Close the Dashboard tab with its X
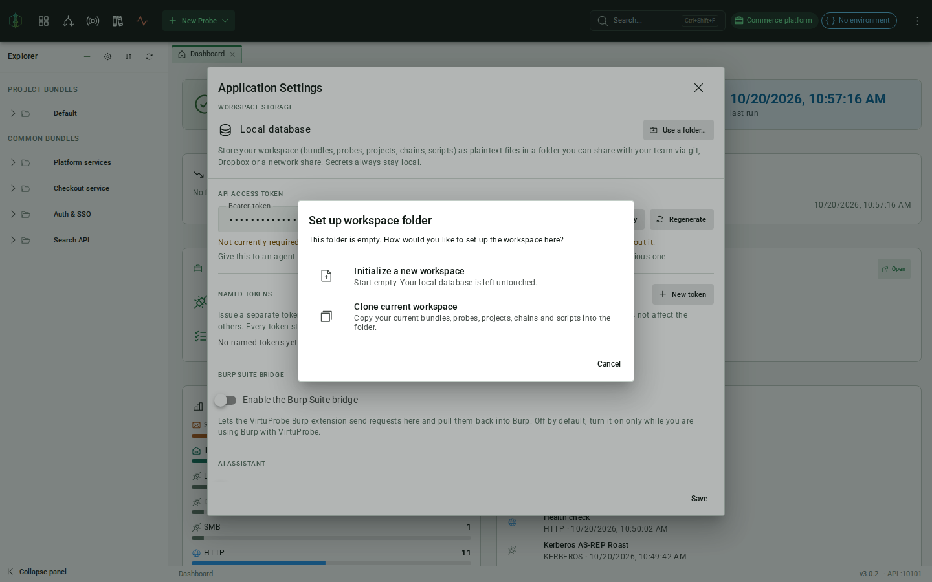The width and height of the screenshot is (932, 582). 232,54
